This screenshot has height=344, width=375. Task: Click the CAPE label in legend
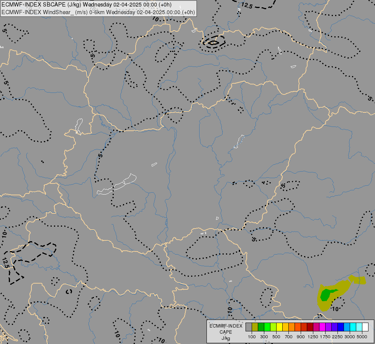226,332
